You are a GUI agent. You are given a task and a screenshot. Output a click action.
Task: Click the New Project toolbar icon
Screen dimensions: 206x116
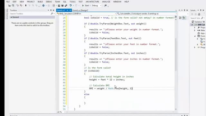point(54,5)
